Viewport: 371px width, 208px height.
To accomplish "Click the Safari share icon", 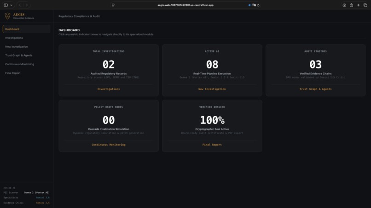I will [351, 5].
